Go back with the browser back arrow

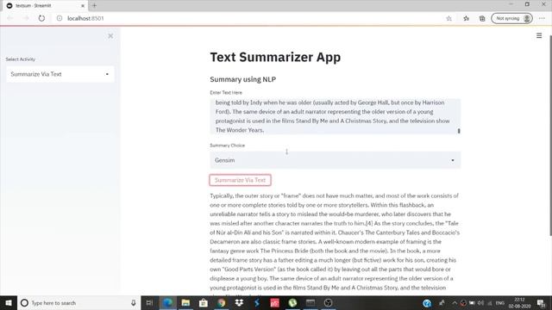click(x=10, y=18)
